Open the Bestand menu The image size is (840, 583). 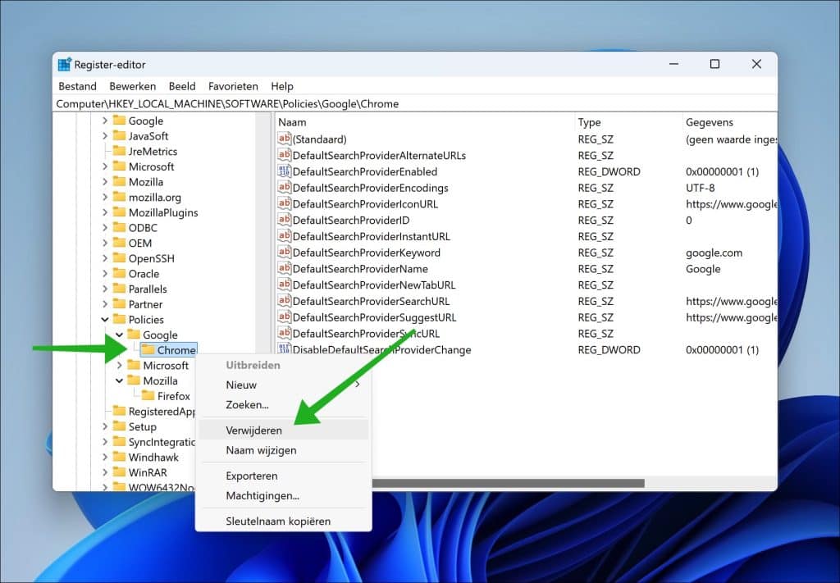78,86
